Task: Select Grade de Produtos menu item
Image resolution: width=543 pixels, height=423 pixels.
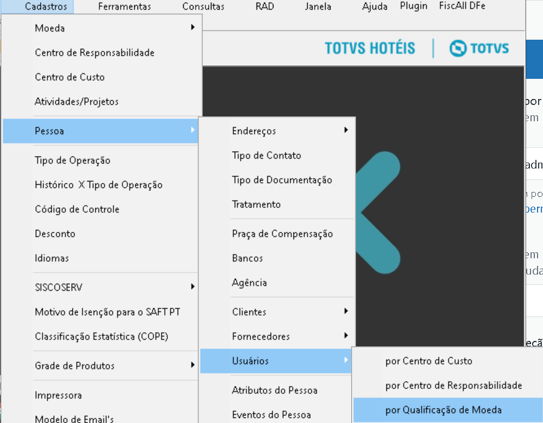Action: pyautogui.click(x=101, y=366)
